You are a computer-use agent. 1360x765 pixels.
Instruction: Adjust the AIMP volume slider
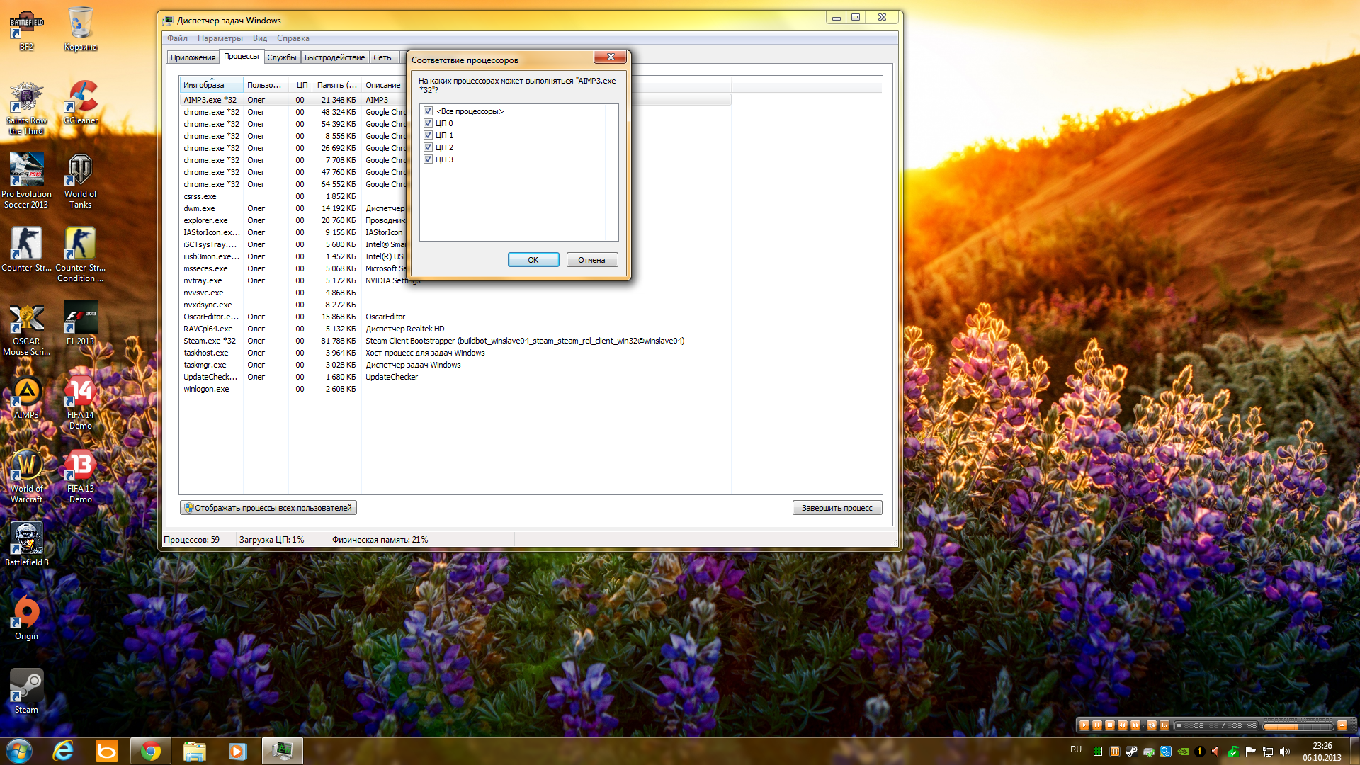point(1297,727)
